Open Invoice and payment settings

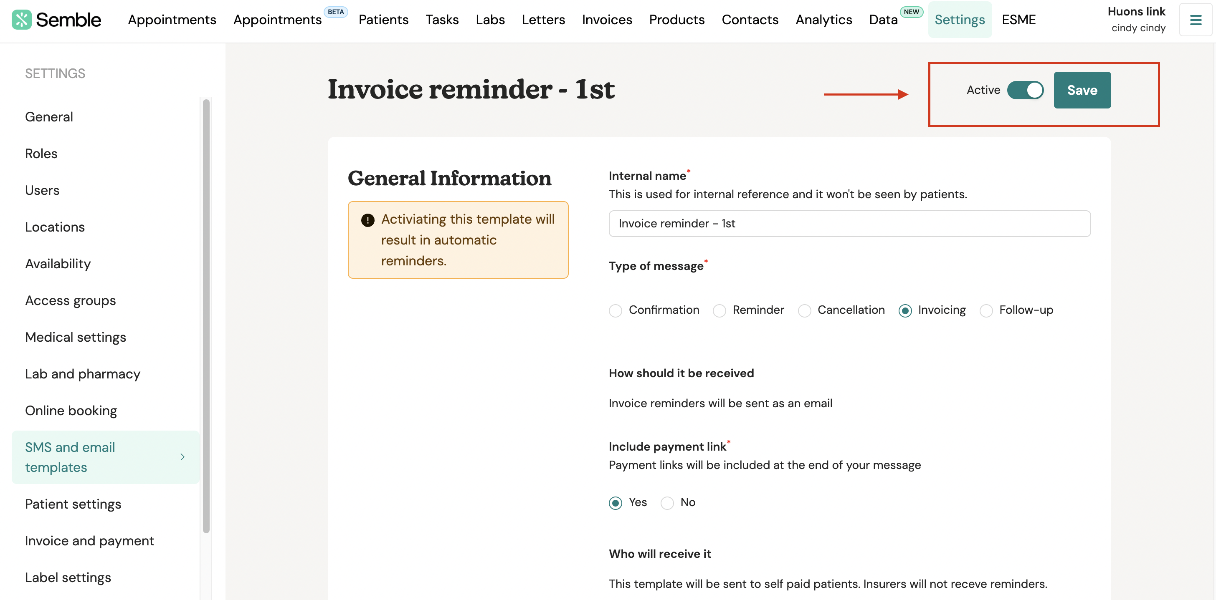[x=89, y=541]
